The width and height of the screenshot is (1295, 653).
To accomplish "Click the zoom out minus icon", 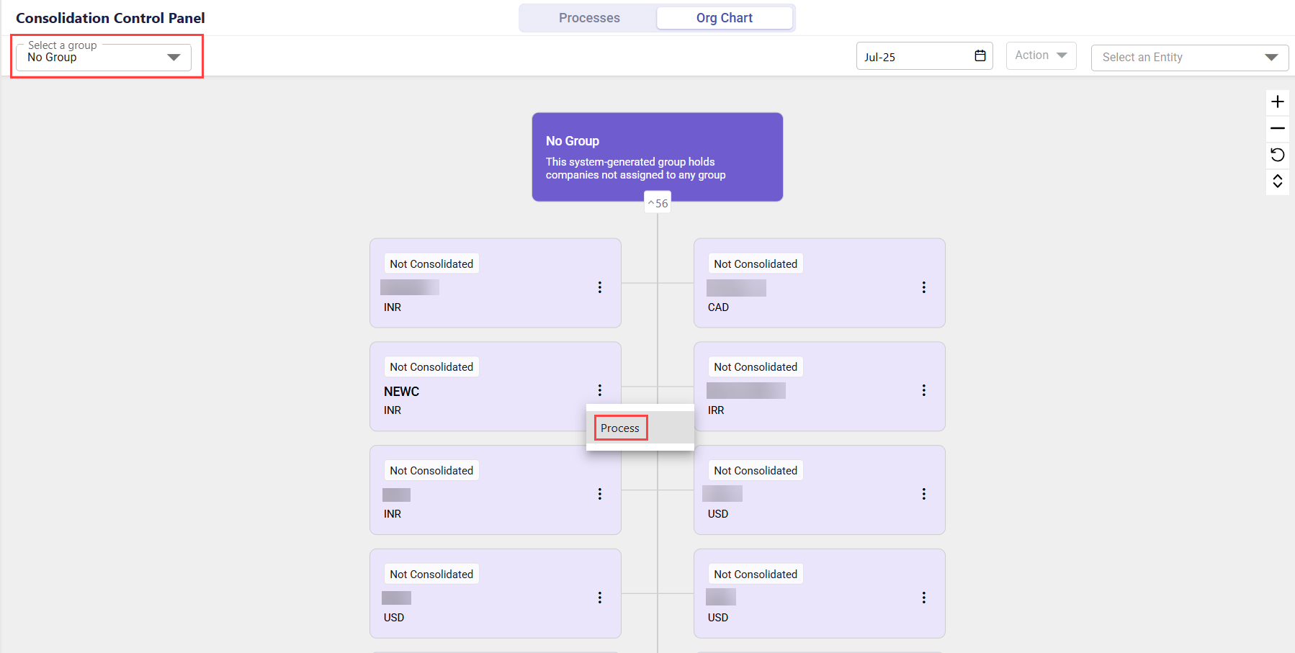I will tap(1277, 128).
